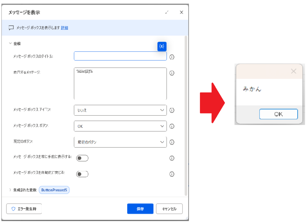Click info icon beside auto-close toggle

pyautogui.click(x=172, y=174)
